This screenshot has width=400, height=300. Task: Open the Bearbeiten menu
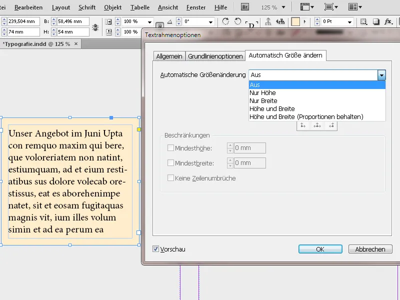[28, 7]
